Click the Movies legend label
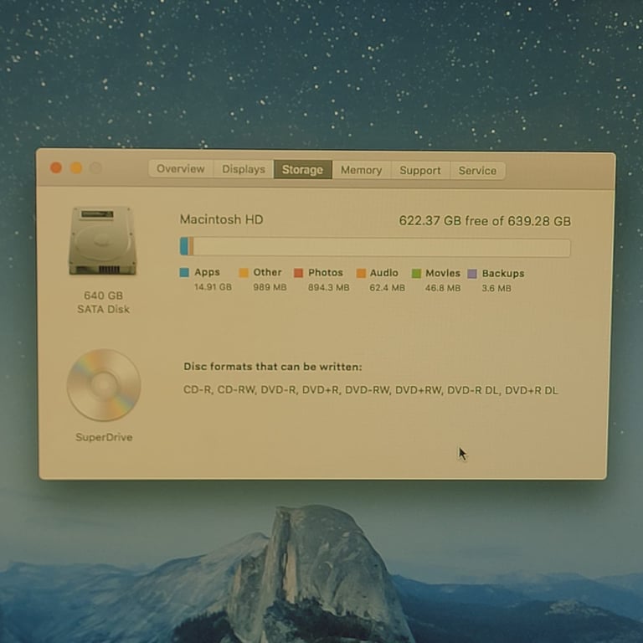This screenshot has width=643, height=643. [443, 274]
